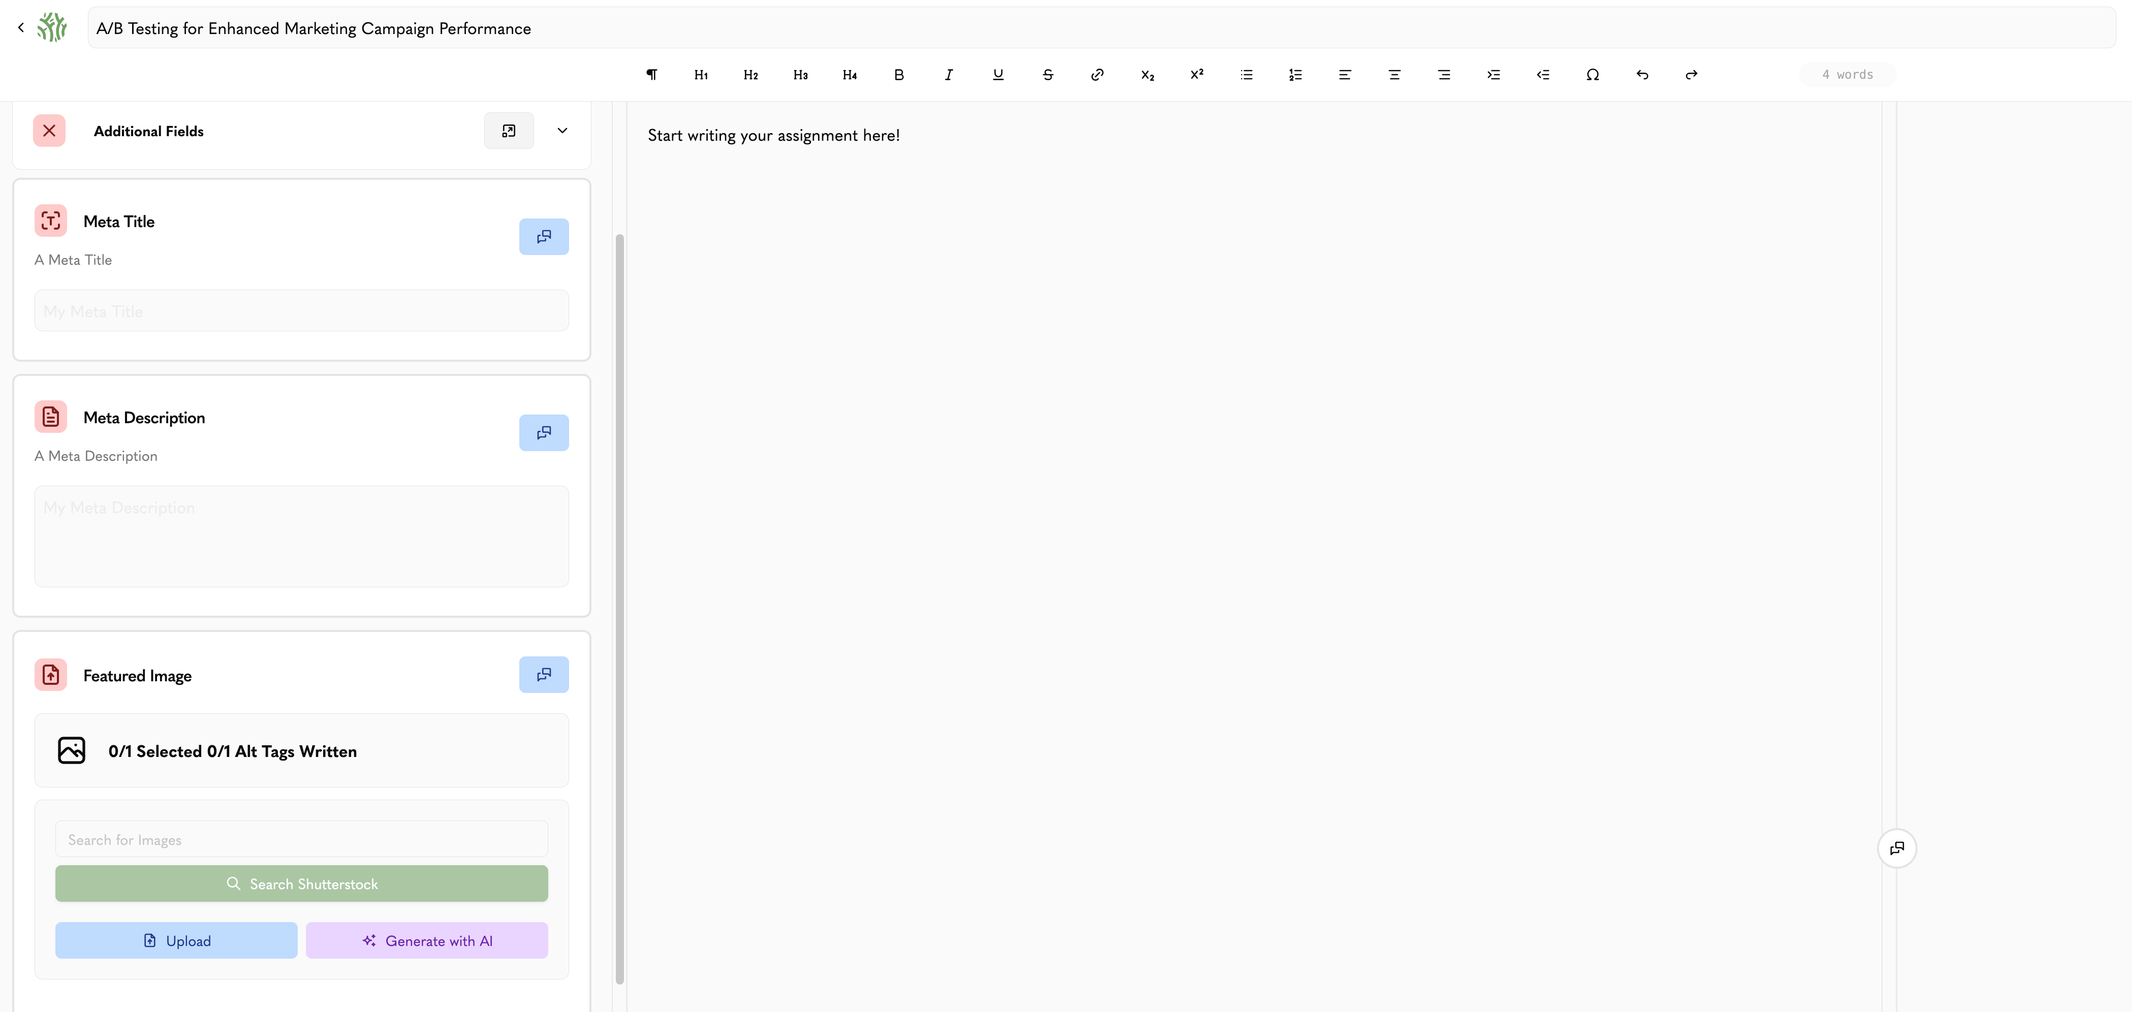Align text to the left
Viewport: 2132px width, 1012px height.
[x=1345, y=75]
